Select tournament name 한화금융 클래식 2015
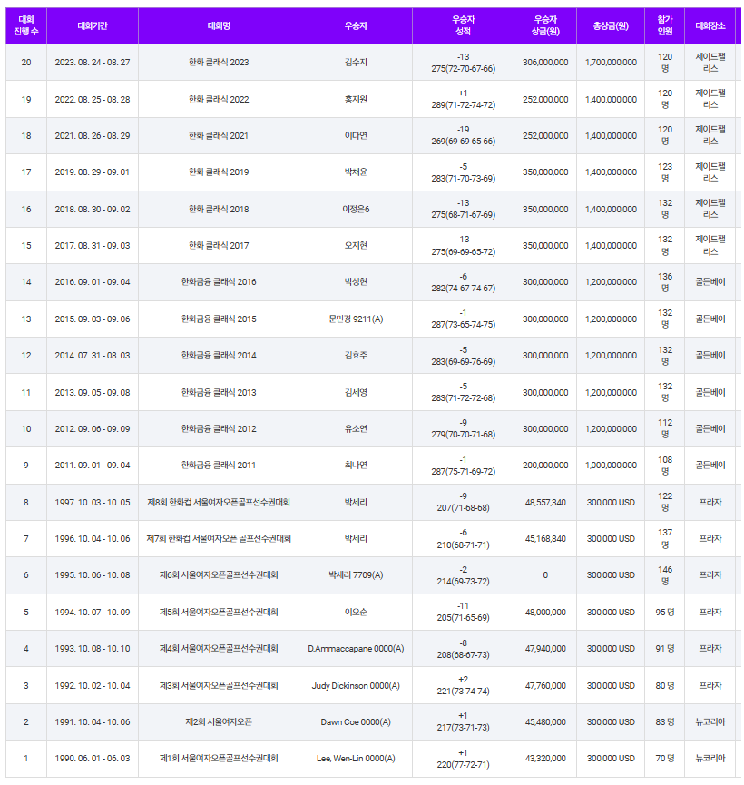 tap(219, 319)
